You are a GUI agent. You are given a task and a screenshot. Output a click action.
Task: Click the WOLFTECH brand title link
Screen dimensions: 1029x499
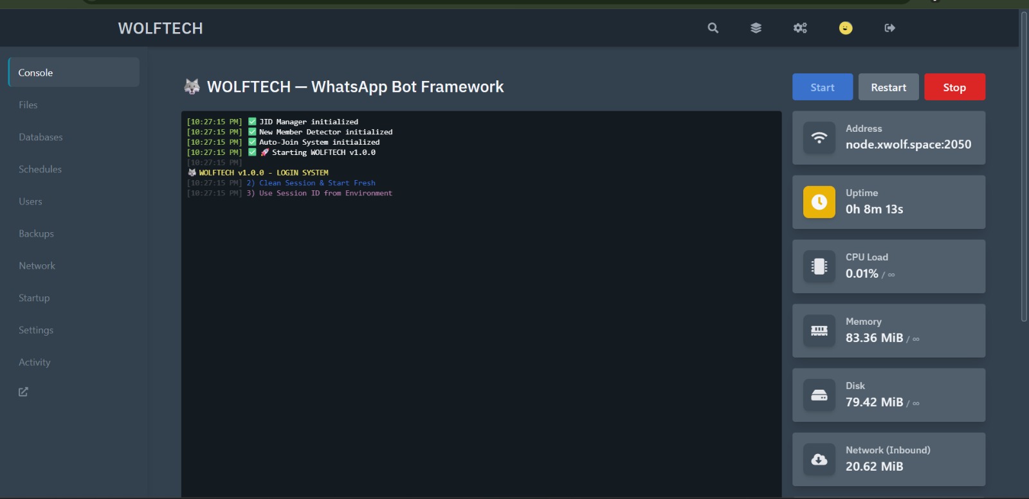160,28
